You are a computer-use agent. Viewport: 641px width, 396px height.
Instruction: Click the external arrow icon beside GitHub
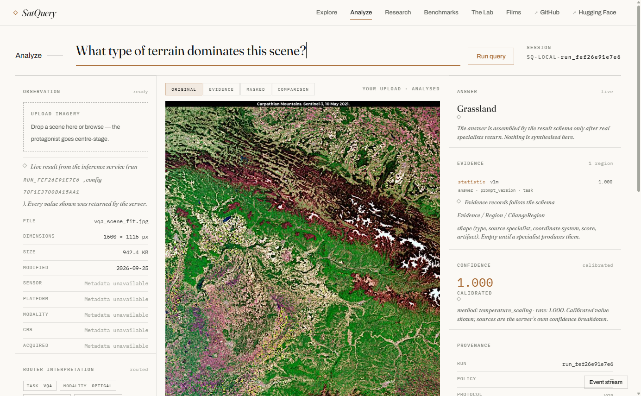[536, 13]
